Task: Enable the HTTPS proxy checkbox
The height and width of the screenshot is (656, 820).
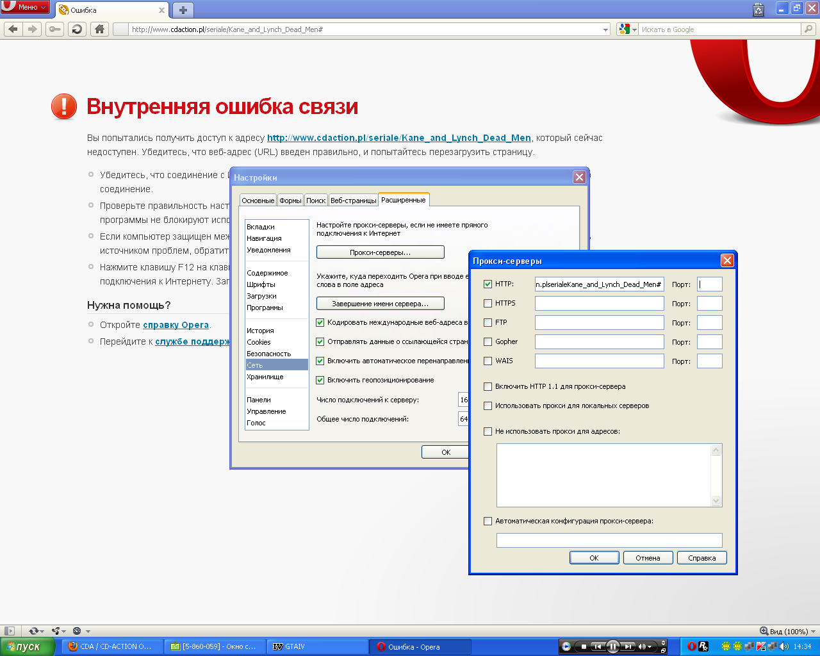Action: 488,303
